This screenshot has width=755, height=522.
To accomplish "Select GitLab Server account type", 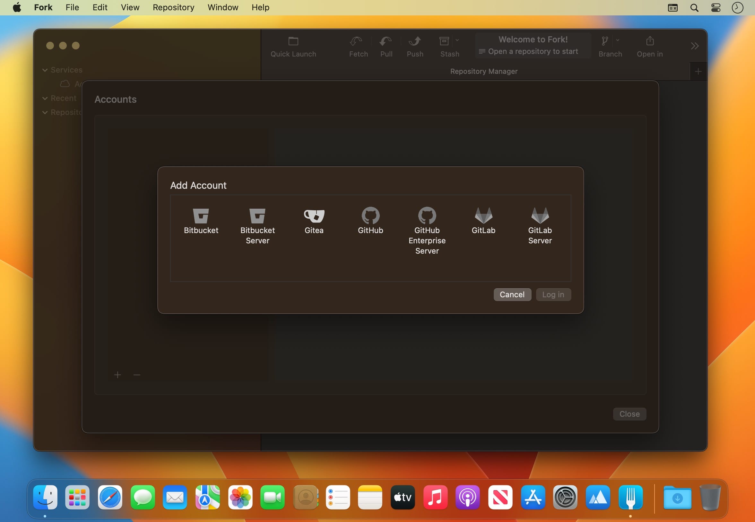I will click(x=540, y=216).
